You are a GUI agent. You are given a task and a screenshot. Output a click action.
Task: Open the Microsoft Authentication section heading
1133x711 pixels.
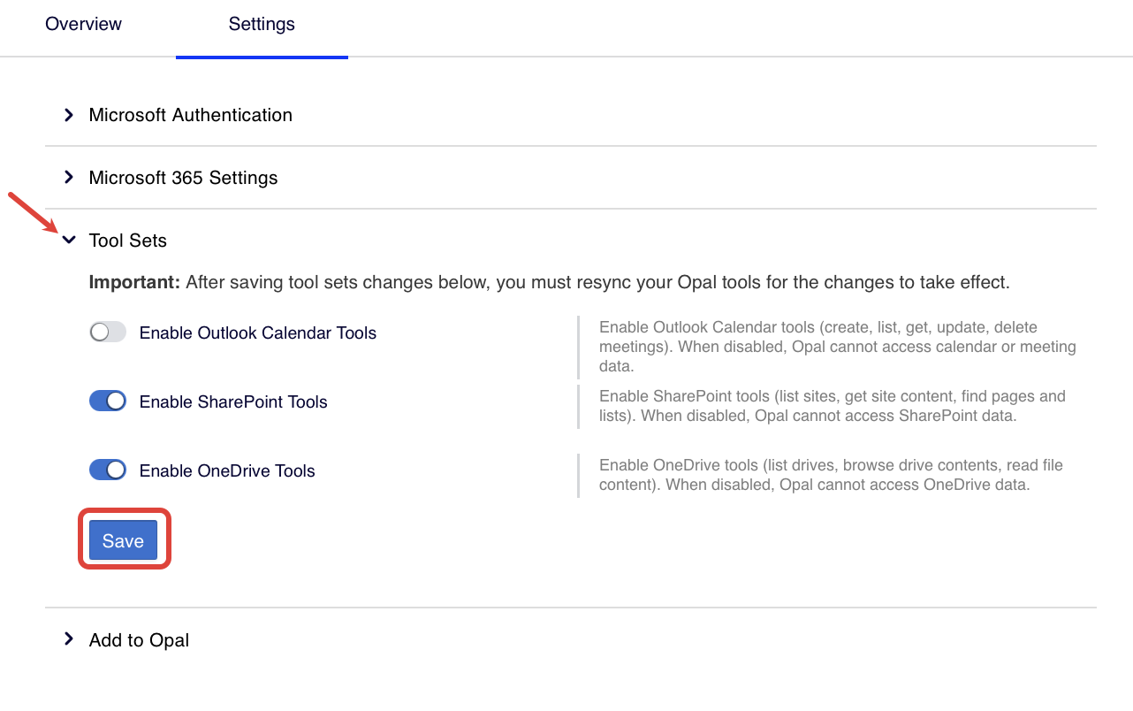point(190,115)
